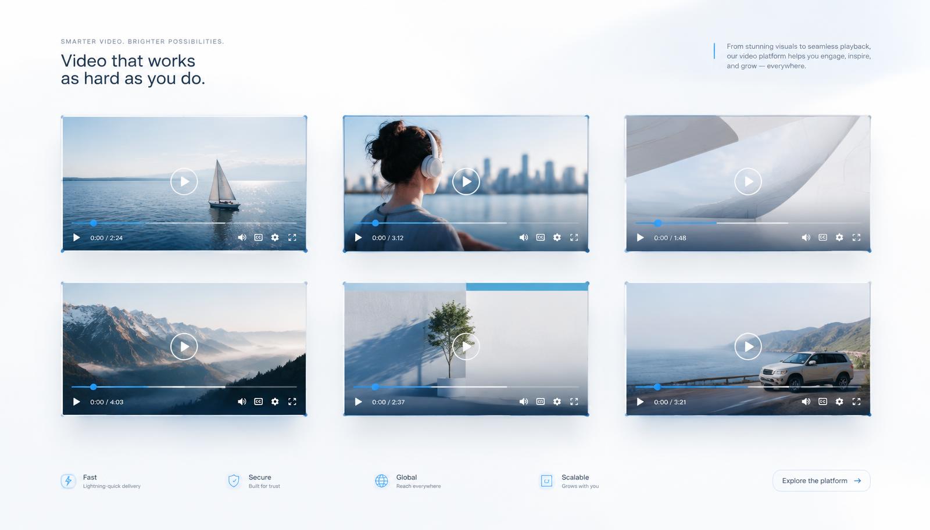The image size is (930, 530).
Task: Enter fullscreen on 2:24 sailboat video
Action: click(x=292, y=238)
